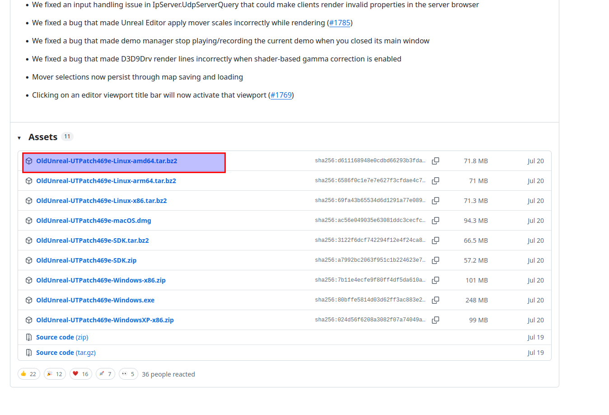Copy SHA256 hash for Windows.exe
609x415 pixels.
436,300
